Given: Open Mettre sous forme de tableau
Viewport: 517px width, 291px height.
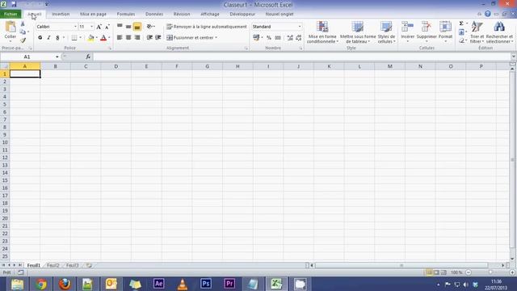Looking at the screenshot, I should tap(358, 32).
